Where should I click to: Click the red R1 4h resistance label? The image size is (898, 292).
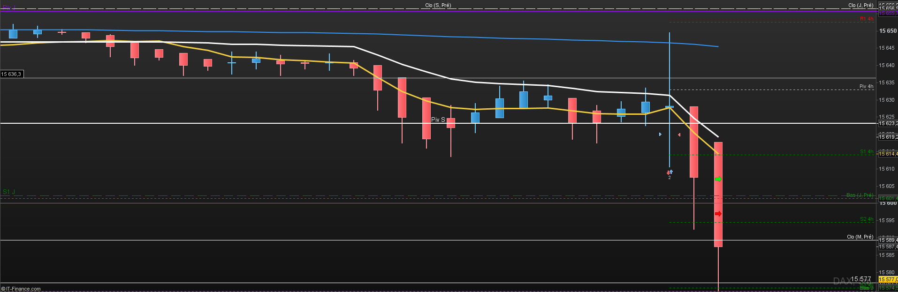(867, 19)
